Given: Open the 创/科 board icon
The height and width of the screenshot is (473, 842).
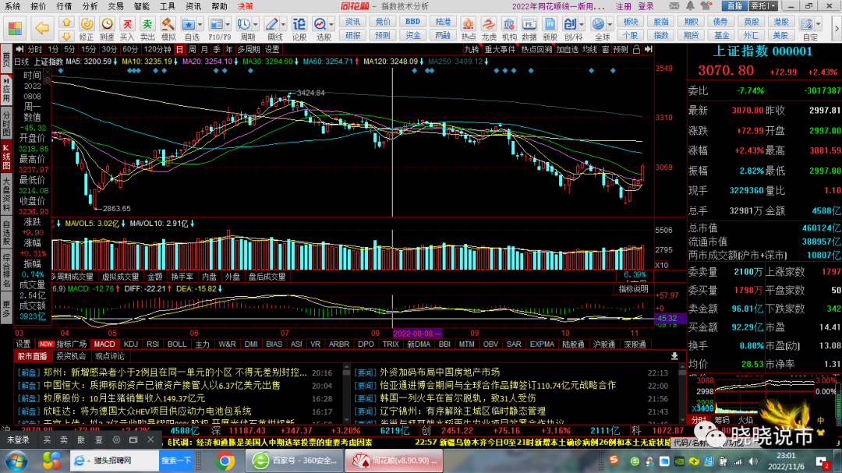Looking at the screenshot, I should tap(570, 24).
